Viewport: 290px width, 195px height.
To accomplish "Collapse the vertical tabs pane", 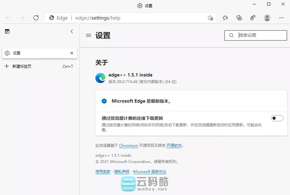I will click(72, 31).
